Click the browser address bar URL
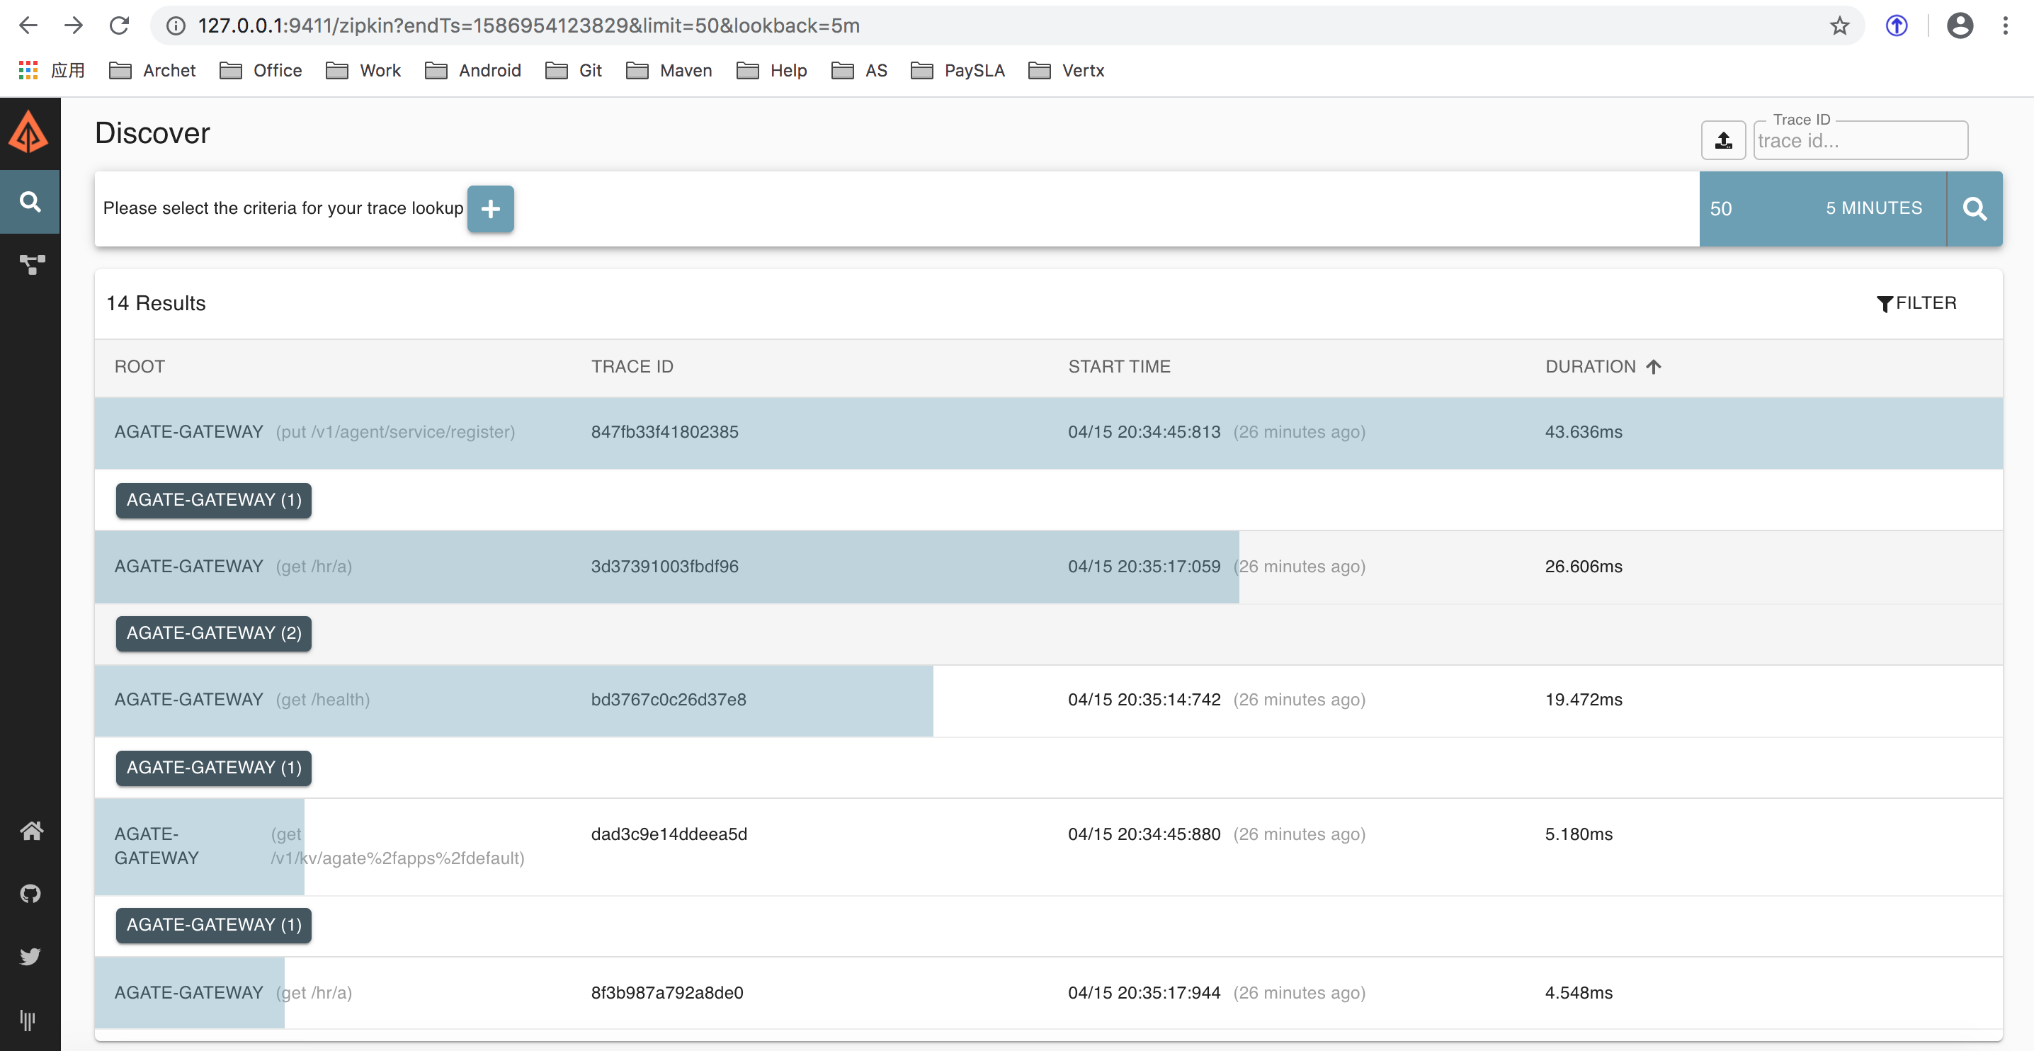Screen dimensions: 2034x1051 (528, 25)
